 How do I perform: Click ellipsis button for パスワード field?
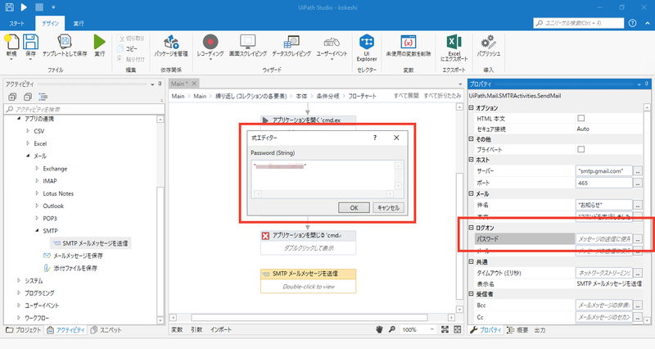point(638,239)
